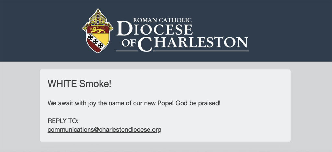
Task: Click the top-left black cross on the shield
Action: [x=91, y=37]
